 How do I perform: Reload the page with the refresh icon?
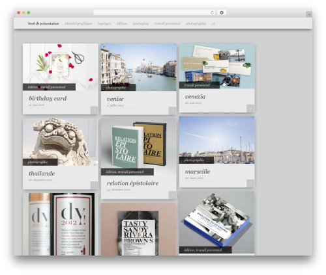(212, 12)
